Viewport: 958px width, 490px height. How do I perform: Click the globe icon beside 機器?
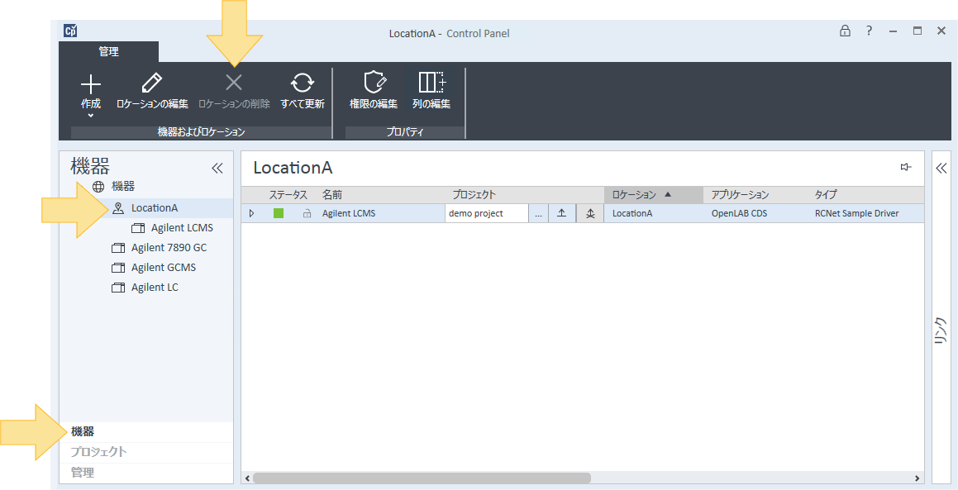(x=98, y=187)
